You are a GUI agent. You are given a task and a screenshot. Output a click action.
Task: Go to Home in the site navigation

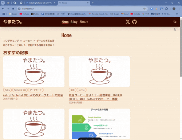pos(65,22)
